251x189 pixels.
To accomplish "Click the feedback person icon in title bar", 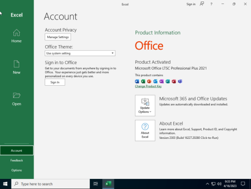I will 202,4.
